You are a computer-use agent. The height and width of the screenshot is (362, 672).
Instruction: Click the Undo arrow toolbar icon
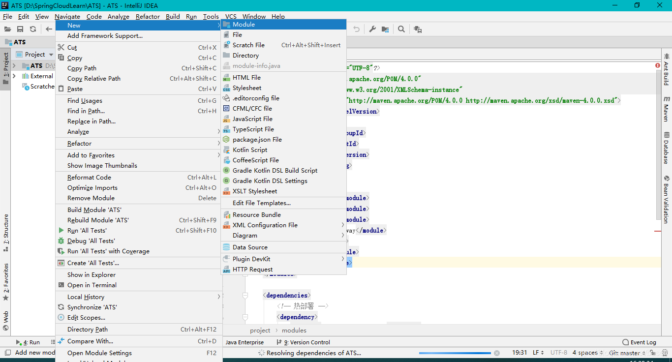click(357, 29)
